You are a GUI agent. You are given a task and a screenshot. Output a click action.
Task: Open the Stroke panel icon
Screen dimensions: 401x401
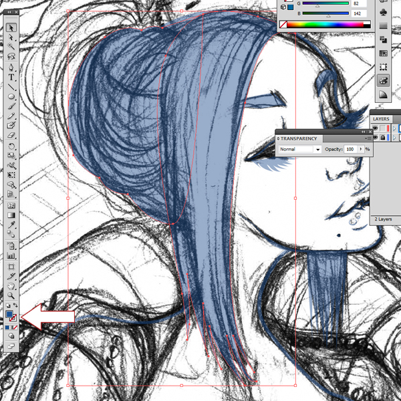pos(383,26)
